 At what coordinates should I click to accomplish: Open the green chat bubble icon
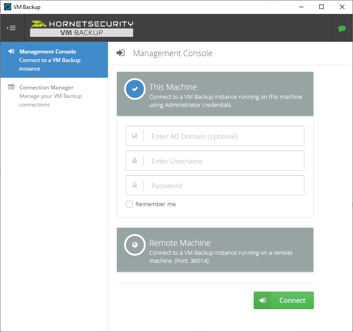[342, 29]
